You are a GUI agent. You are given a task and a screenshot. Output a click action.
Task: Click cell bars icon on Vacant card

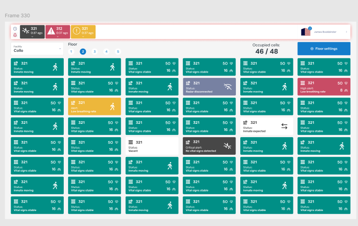point(131,142)
